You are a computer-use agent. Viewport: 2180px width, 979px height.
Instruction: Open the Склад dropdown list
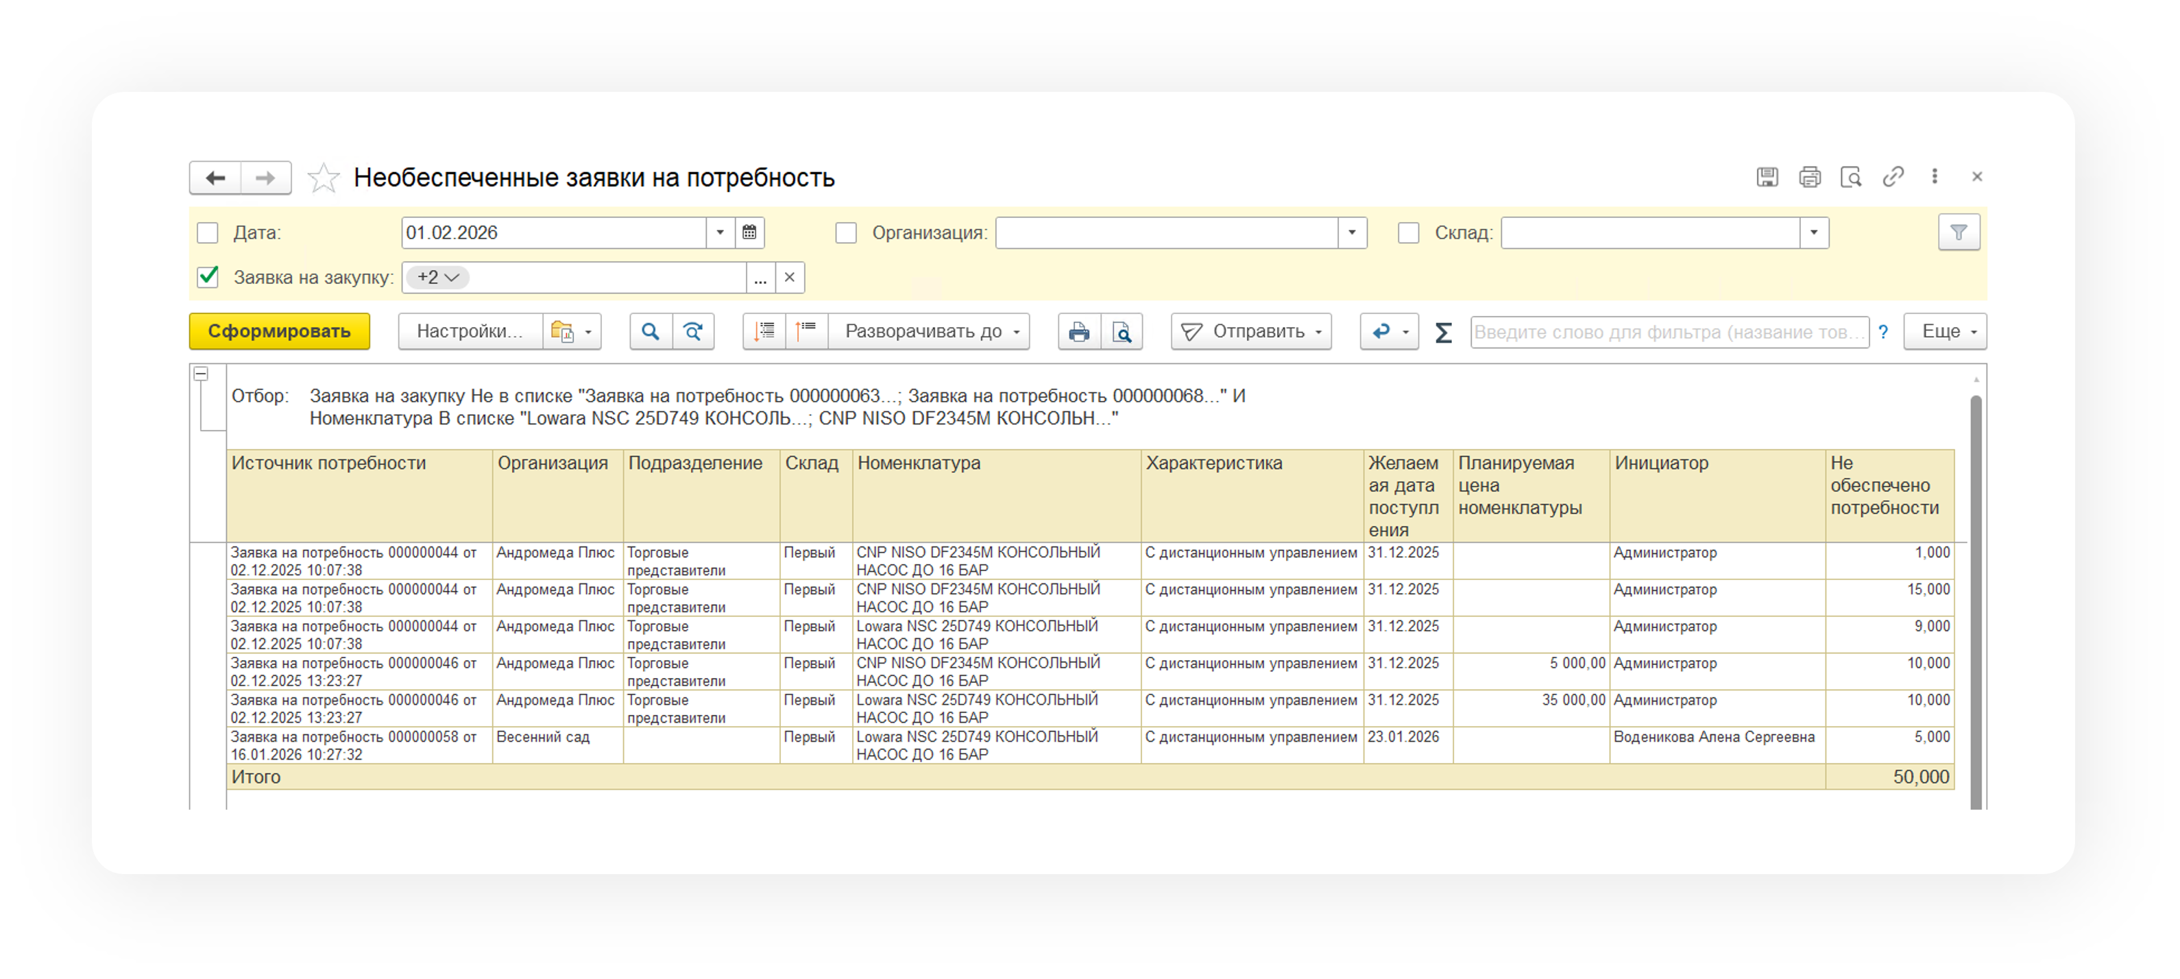pyautogui.click(x=1813, y=232)
